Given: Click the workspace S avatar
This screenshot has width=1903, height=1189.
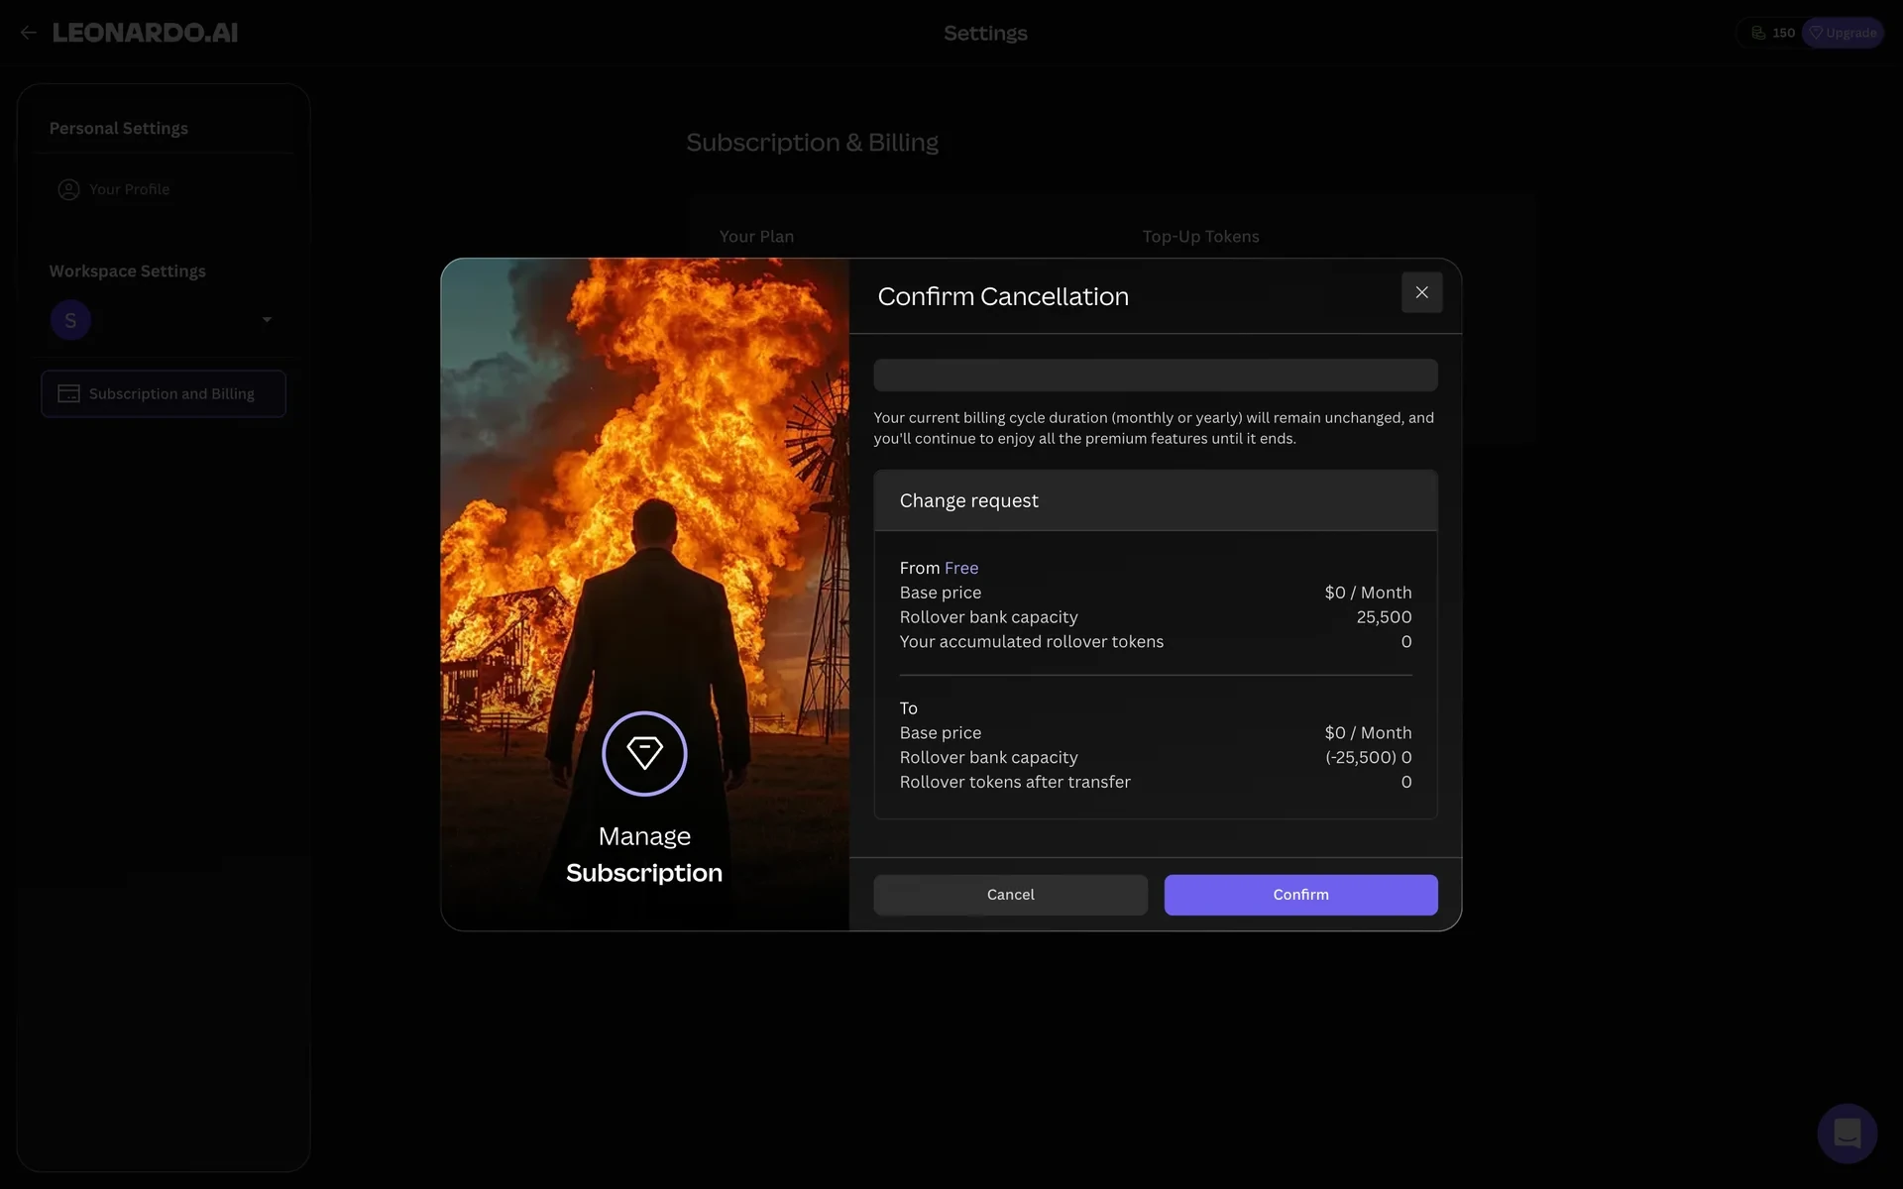Looking at the screenshot, I should point(70,320).
